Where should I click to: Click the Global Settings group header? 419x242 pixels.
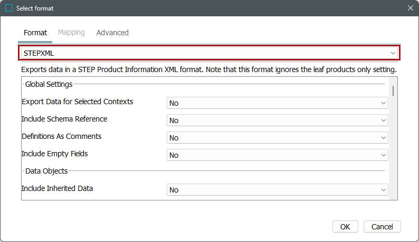(49, 84)
